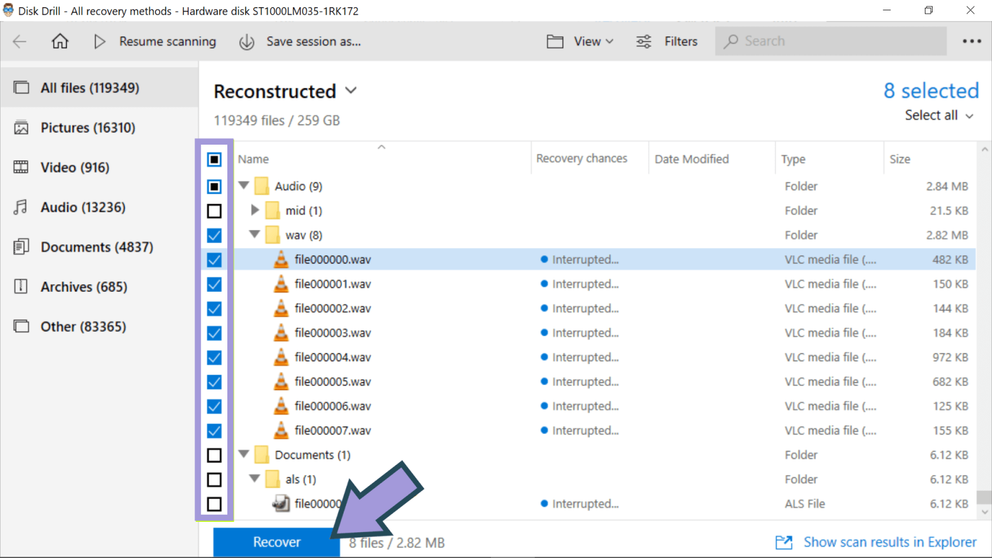
Task: Click the Save session download icon
Action: click(x=247, y=41)
